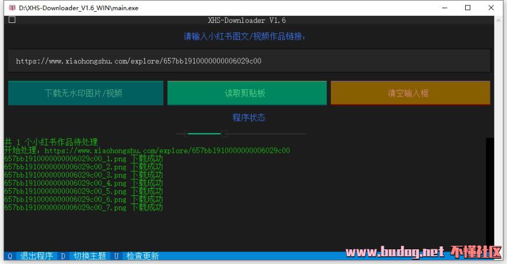The width and height of the screenshot is (507, 264).
Task: Click the window scrollbar up arrow
Action: pyautogui.click(x=498, y=21)
